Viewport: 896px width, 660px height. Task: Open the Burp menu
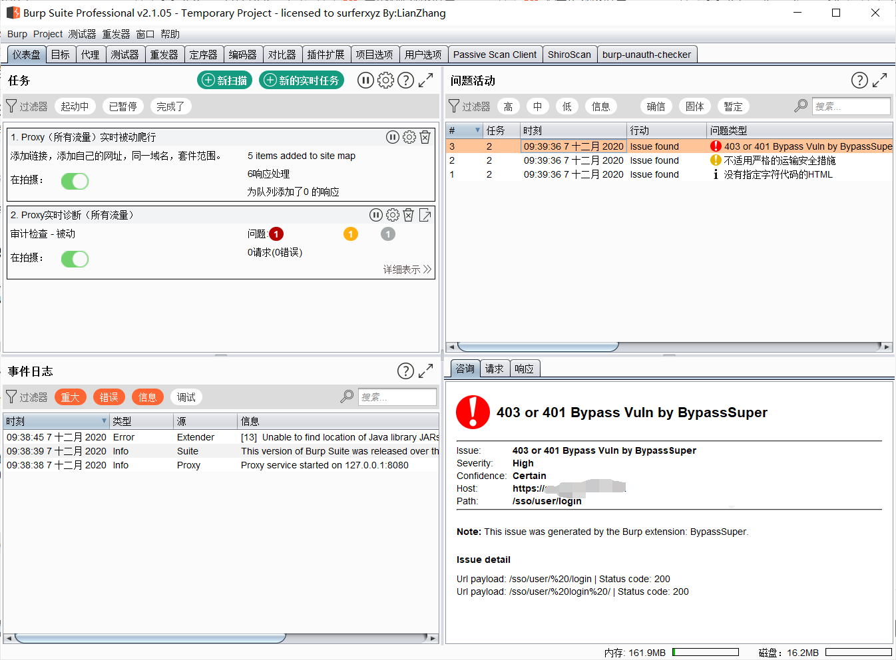coord(17,34)
